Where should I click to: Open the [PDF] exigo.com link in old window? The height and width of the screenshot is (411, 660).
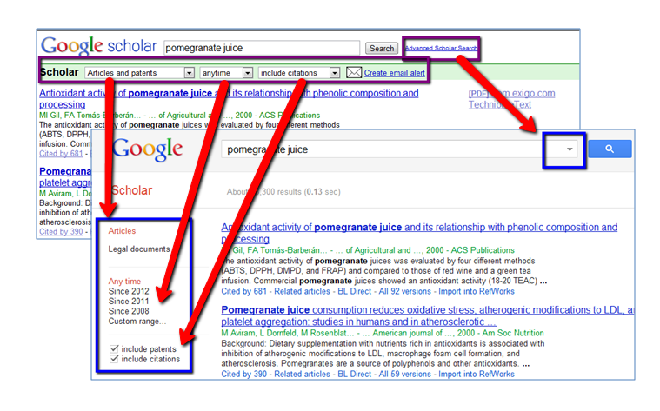tap(512, 93)
